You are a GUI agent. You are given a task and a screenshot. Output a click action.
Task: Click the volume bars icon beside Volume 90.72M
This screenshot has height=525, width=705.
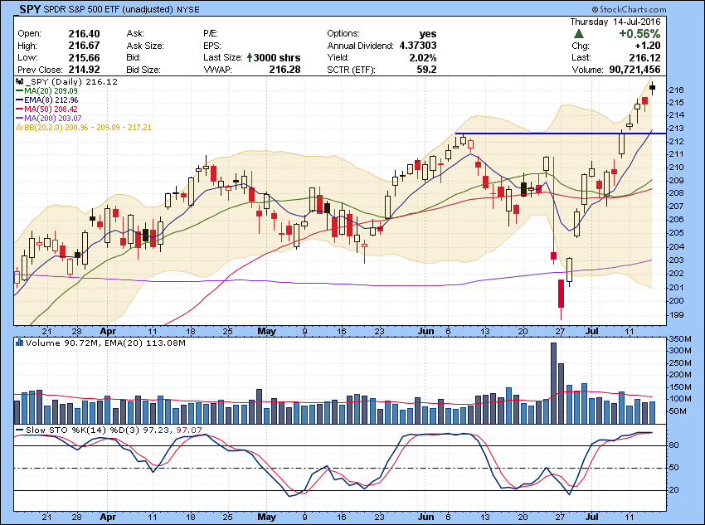coord(19,343)
